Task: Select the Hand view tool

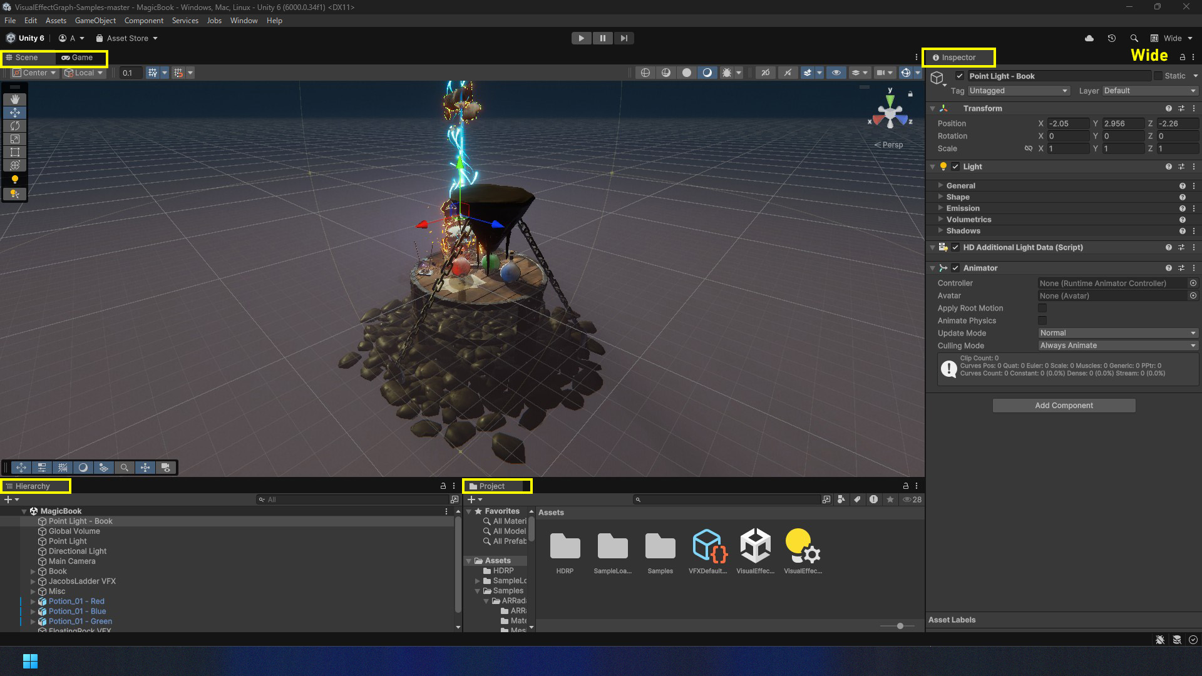Action: coord(15,100)
